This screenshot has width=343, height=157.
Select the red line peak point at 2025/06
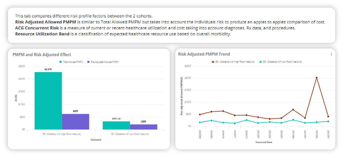click(x=316, y=78)
